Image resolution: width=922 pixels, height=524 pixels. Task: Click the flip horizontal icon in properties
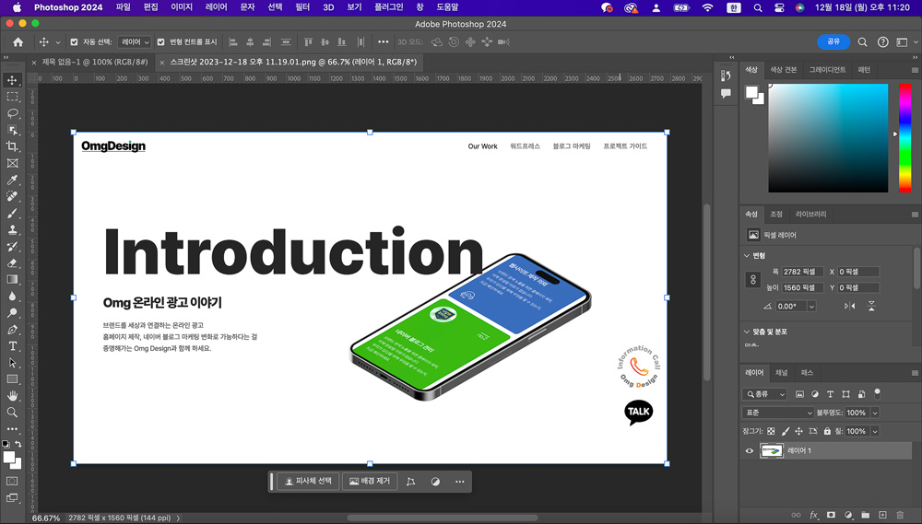[x=849, y=306]
